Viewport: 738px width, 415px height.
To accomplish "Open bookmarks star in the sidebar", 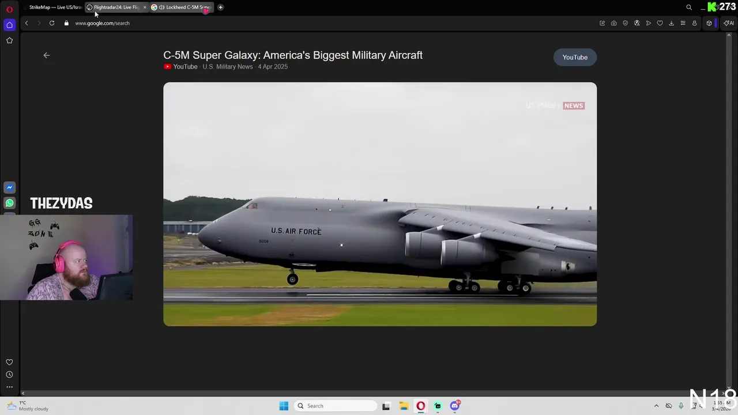I will click(x=9, y=40).
